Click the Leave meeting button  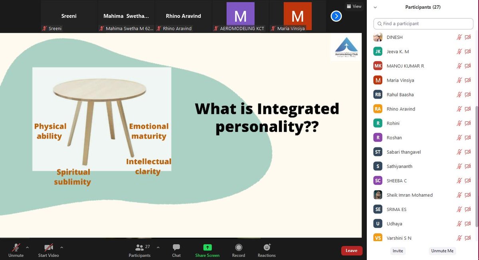click(352, 250)
